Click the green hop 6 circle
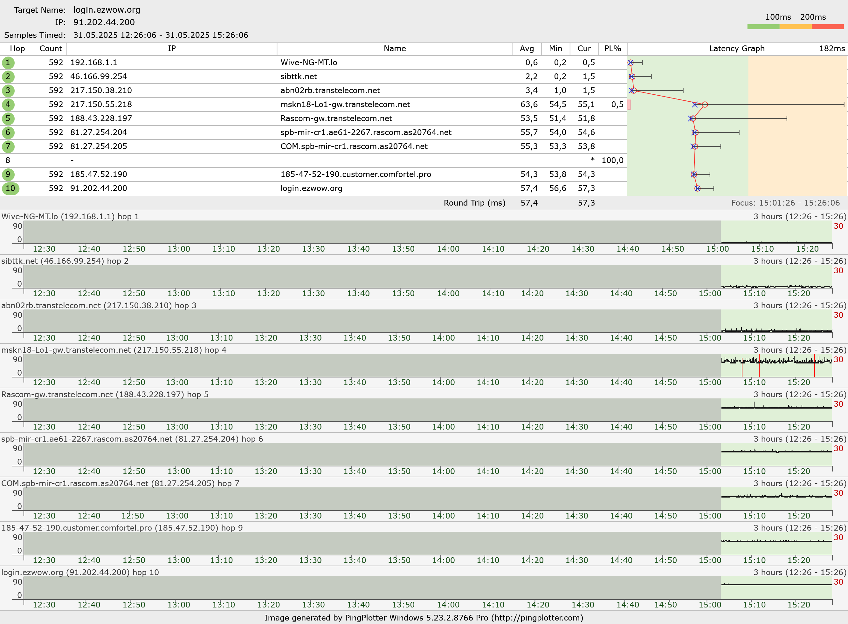 coord(8,132)
